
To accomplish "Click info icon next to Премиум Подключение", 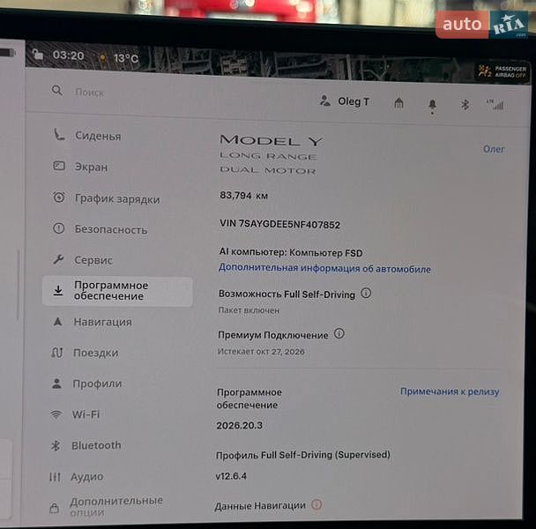I will [339, 333].
